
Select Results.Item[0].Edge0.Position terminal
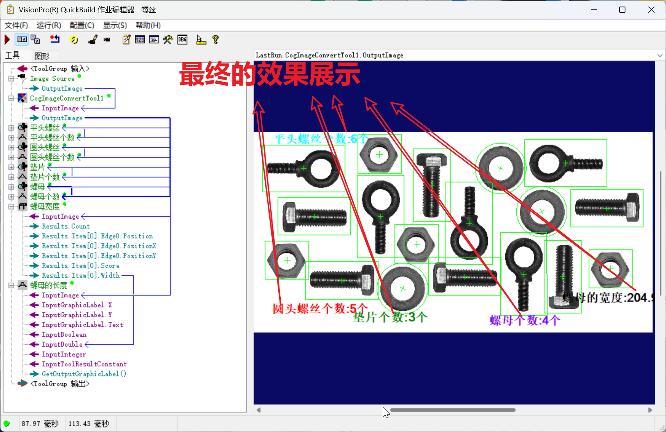click(97, 236)
